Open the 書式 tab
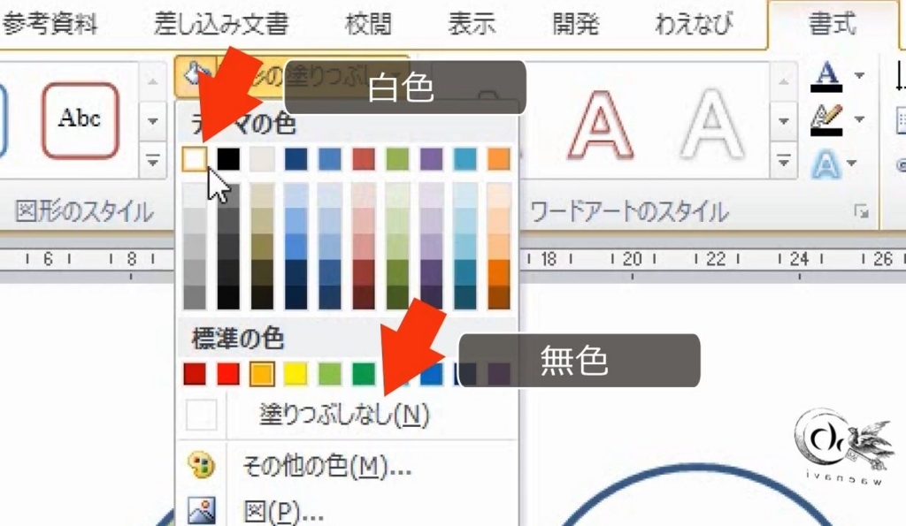This screenshot has width=906, height=526. click(832, 24)
